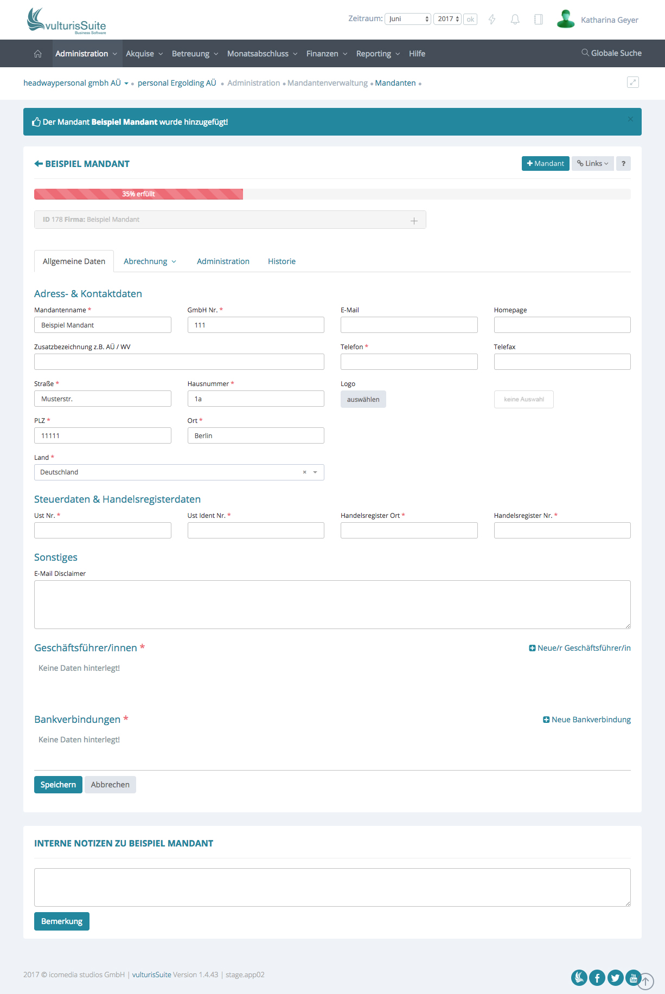Click the back arrow beside Beispiel Mandant

39,164
